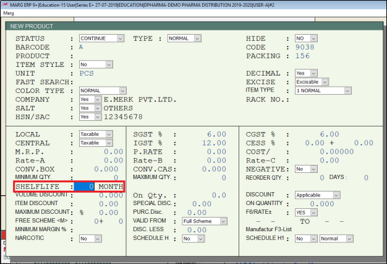Open the DISCOUNT Applicable dropdown
This screenshot has height=264, width=387.
point(317,195)
